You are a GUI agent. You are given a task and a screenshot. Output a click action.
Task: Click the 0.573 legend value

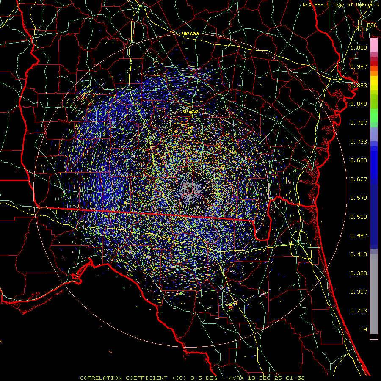(359, 198)
